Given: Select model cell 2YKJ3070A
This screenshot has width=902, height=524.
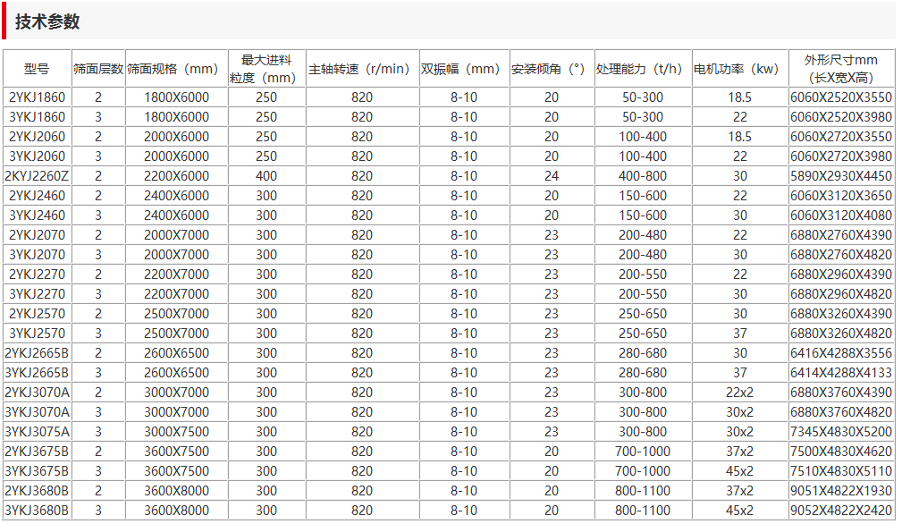Looking at the screenshot, I should [x=37, y=393].
